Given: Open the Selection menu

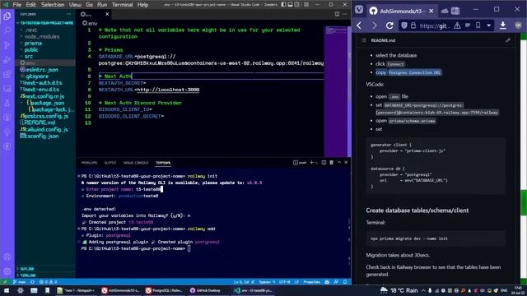Looking at the screenshot, I should pyautogui.click(x=53, y=5).
